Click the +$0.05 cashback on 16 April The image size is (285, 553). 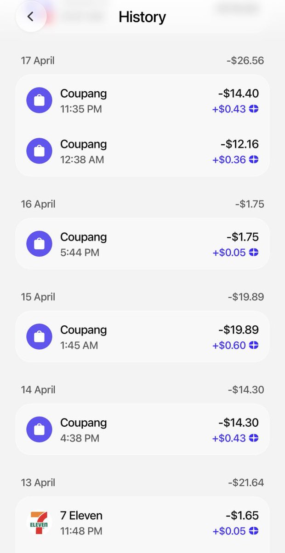tap(229, 253)
